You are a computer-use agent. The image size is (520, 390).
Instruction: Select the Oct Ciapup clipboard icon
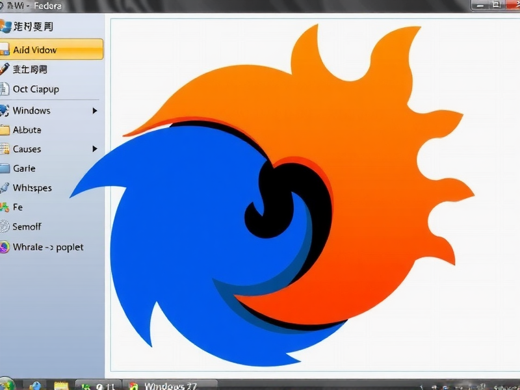6,88
